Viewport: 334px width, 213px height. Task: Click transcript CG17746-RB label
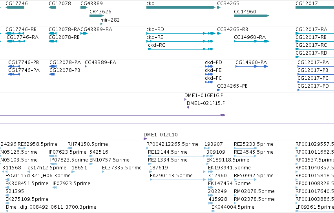(x=21, y=29)
